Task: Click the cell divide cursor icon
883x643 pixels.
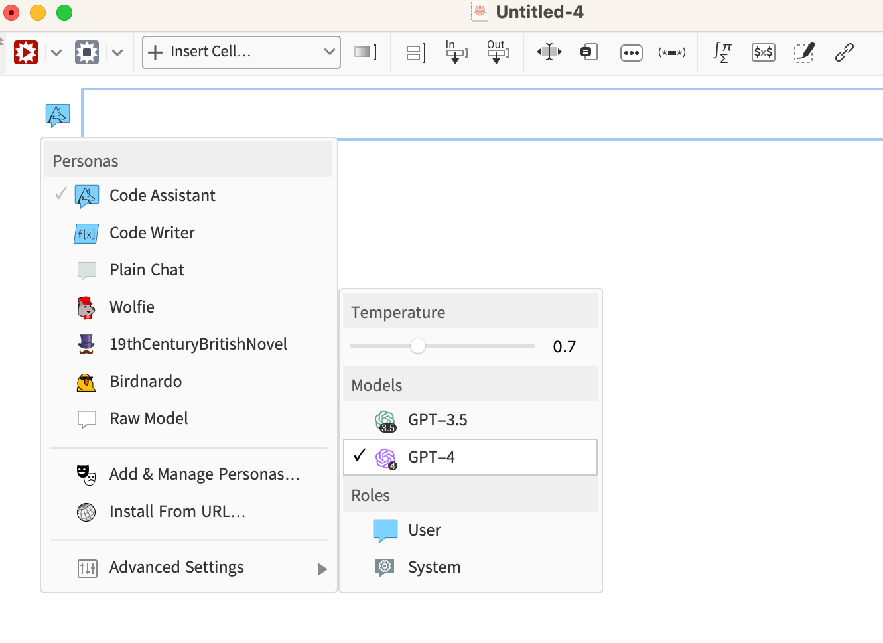Action: 549,52
